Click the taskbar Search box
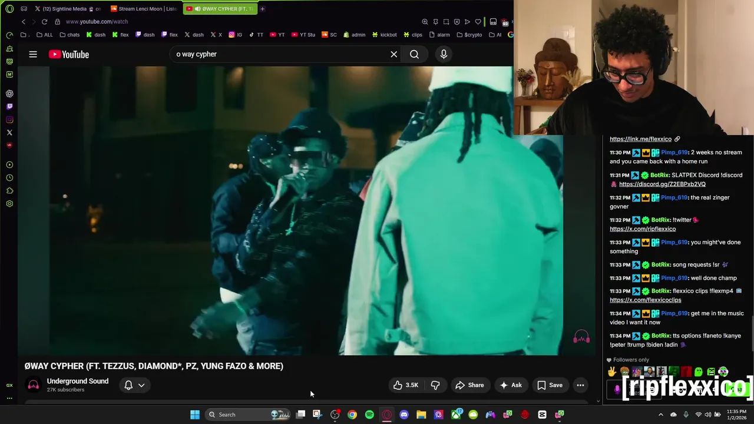Viewport: 754px width, 424px height. coord(248,415)
